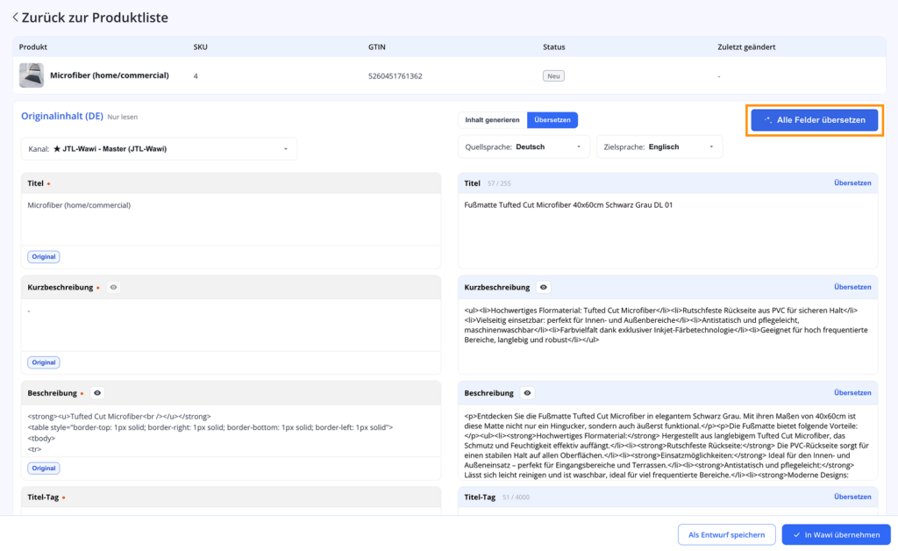Click Original badge under Kurzbeschreibung
Image resolution: width=898 pixels, height=551 pixels.
click(x=44, y=362)
